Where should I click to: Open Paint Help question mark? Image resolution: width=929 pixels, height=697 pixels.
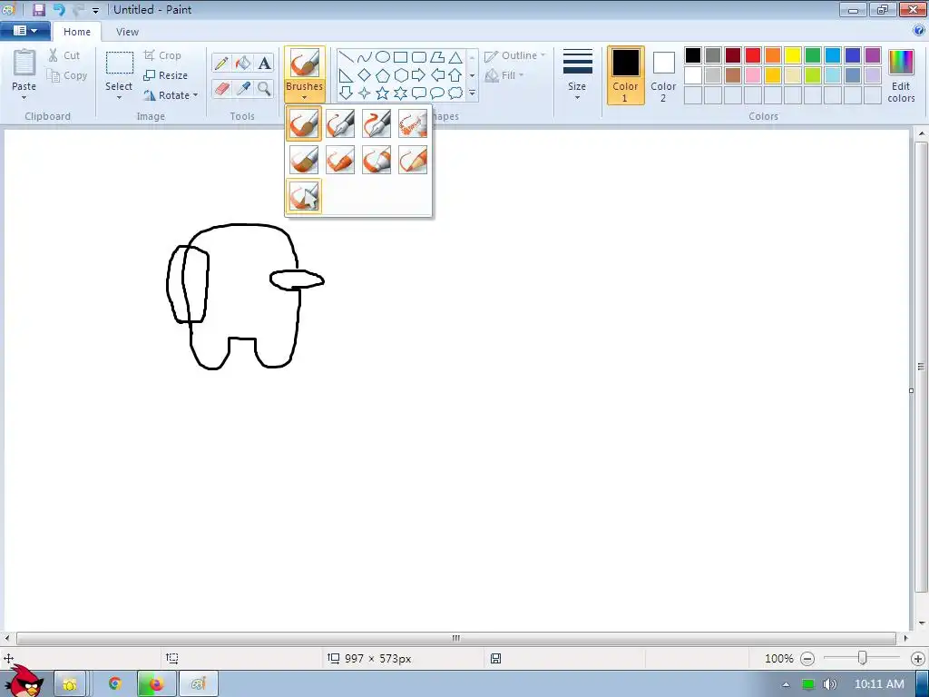pos(919,31)
